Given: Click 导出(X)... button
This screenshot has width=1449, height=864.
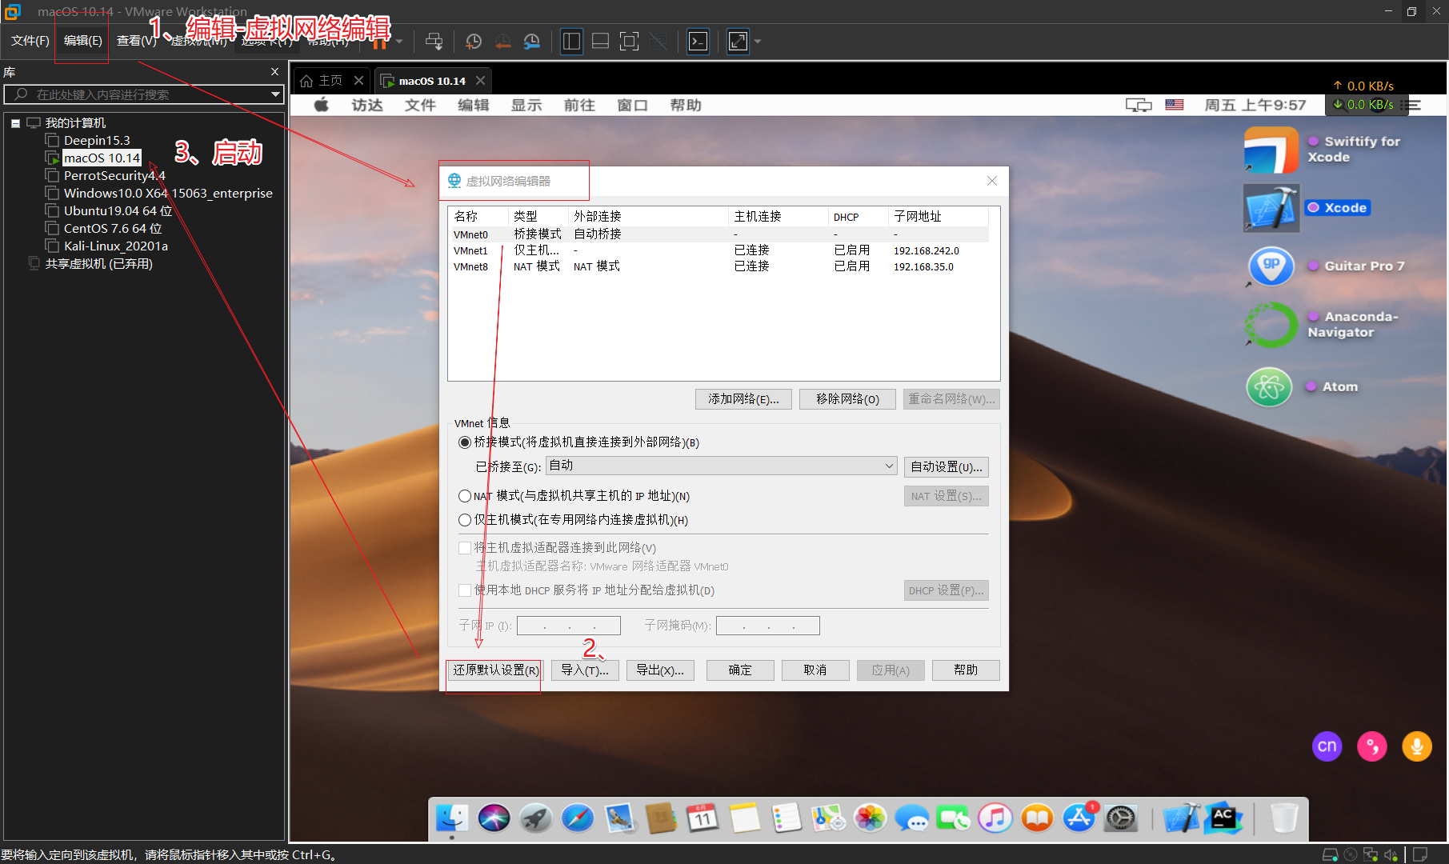Looking at the screenshot, I should [x=660, y=670].
